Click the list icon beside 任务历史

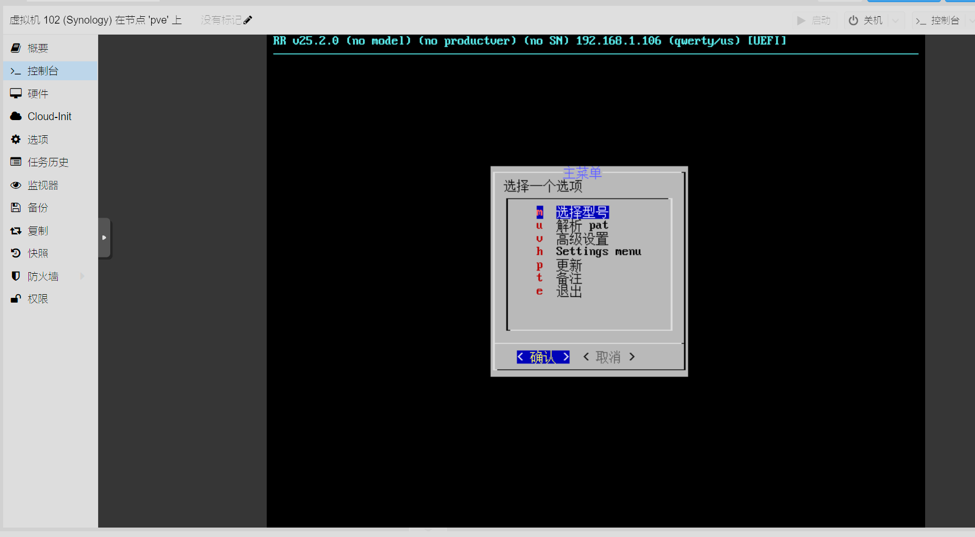16,162
